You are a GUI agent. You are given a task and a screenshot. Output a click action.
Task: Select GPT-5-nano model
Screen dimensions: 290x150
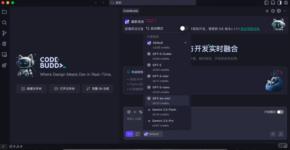[167, 90]
